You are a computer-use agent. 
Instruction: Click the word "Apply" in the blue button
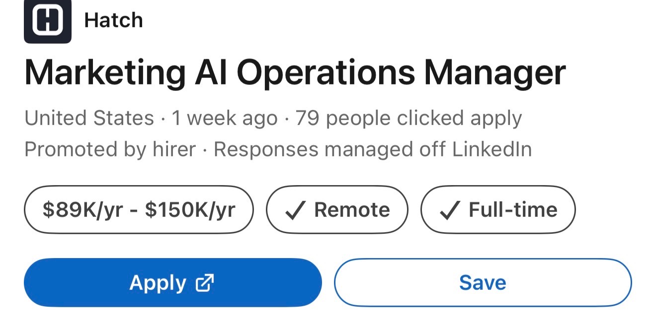coord(158,283)
